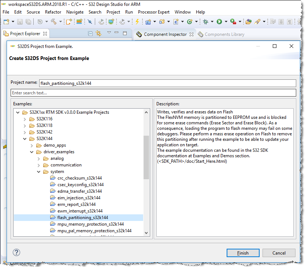The image size is (305, 267).
Task: Click the New C++ class icon
Action: 190,22
